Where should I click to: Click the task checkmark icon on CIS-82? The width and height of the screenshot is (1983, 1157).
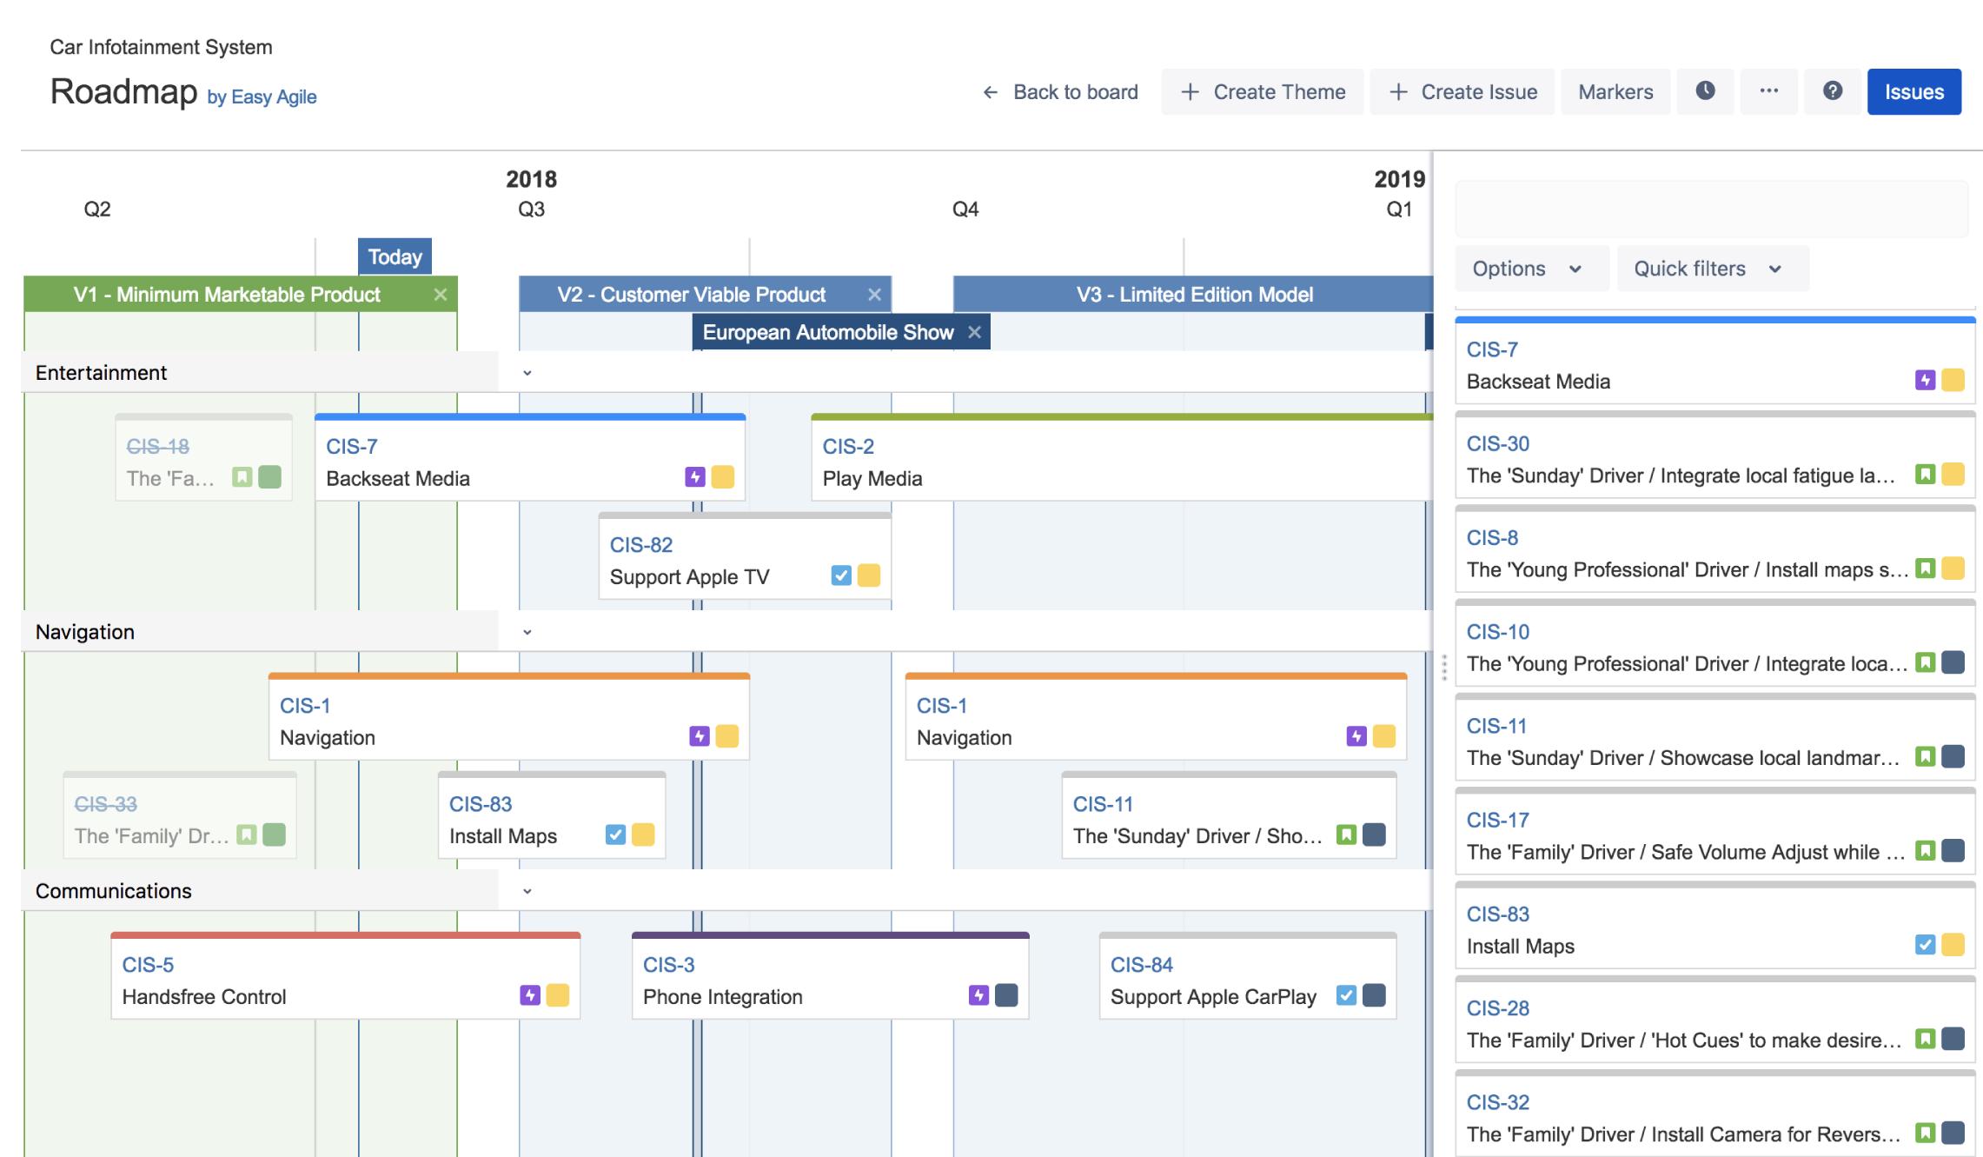[839, 575]
